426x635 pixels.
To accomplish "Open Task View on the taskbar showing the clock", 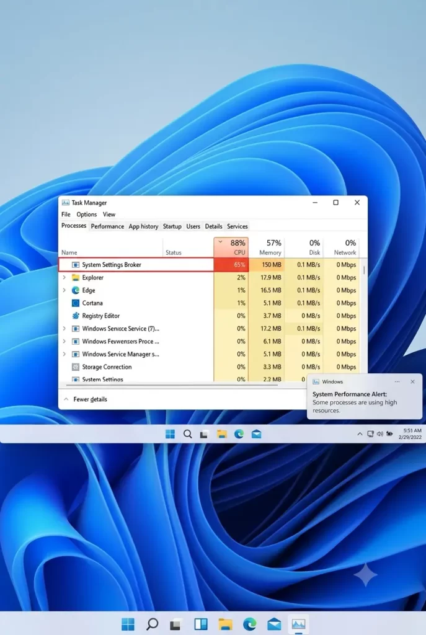I will click(204, 434).
